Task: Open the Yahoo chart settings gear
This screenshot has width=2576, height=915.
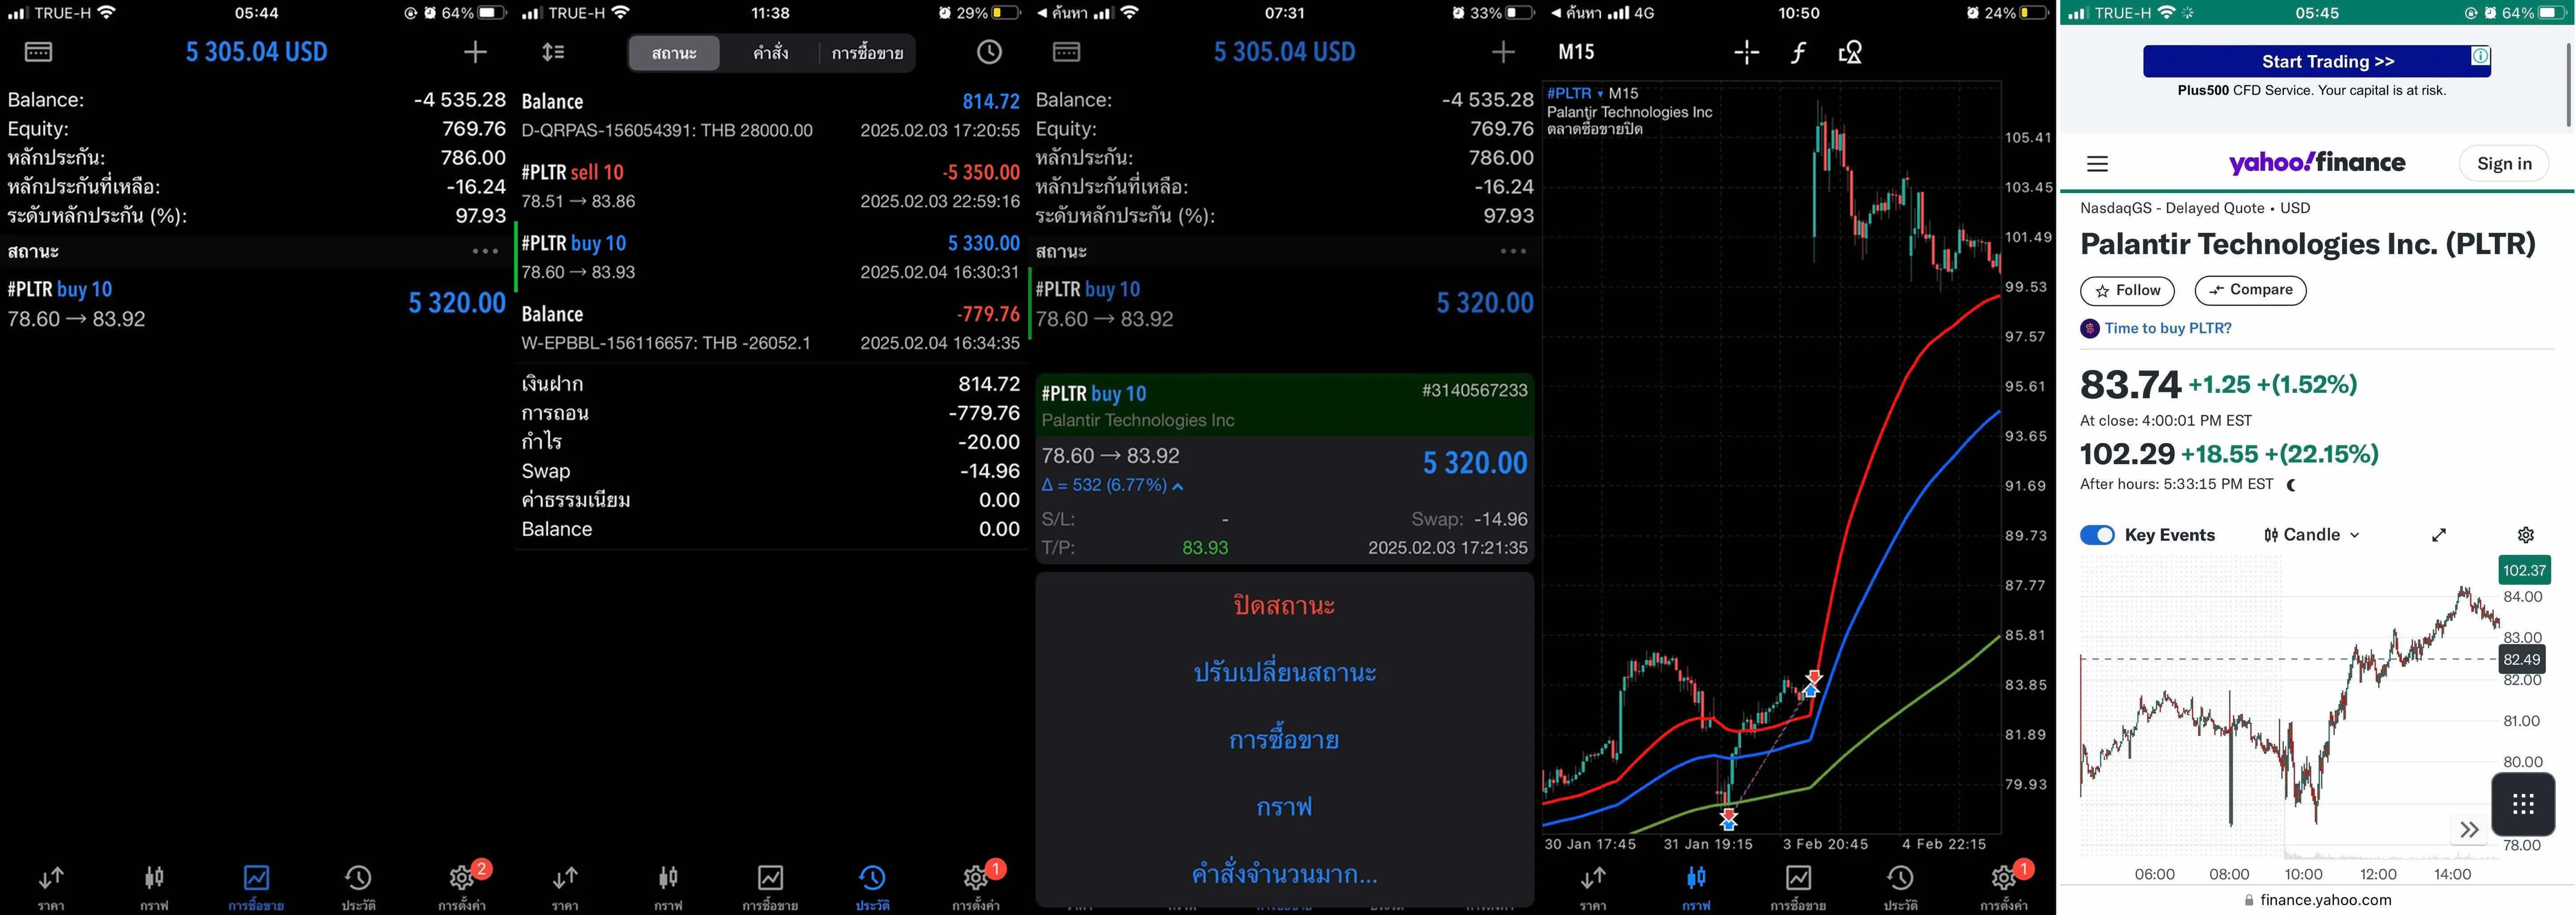Action: [x=2525, y=535]
